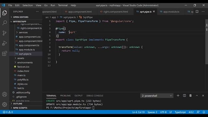The image size is (208, 117).
Task: Open the Extensions view
Action: tap(5, 53)
